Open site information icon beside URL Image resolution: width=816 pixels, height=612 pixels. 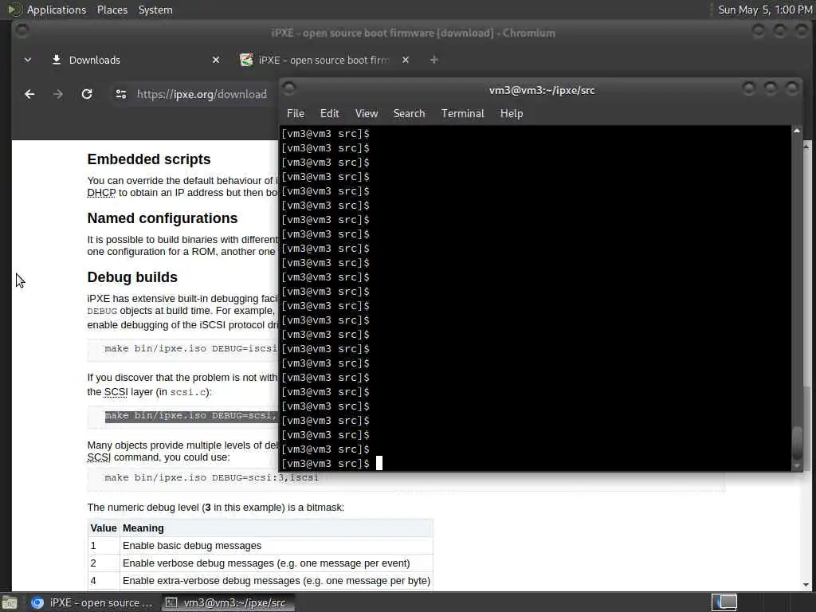(121, 94)
